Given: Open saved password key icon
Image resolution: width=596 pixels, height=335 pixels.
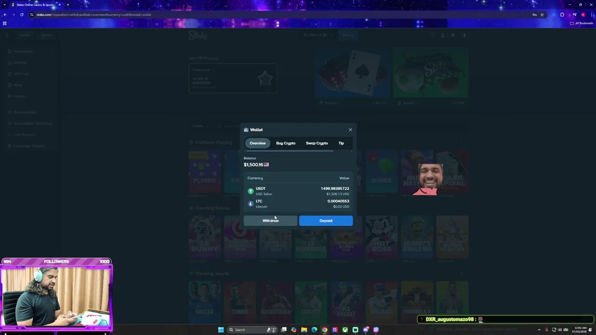Looking at the screenshot, I should [535, 14].
